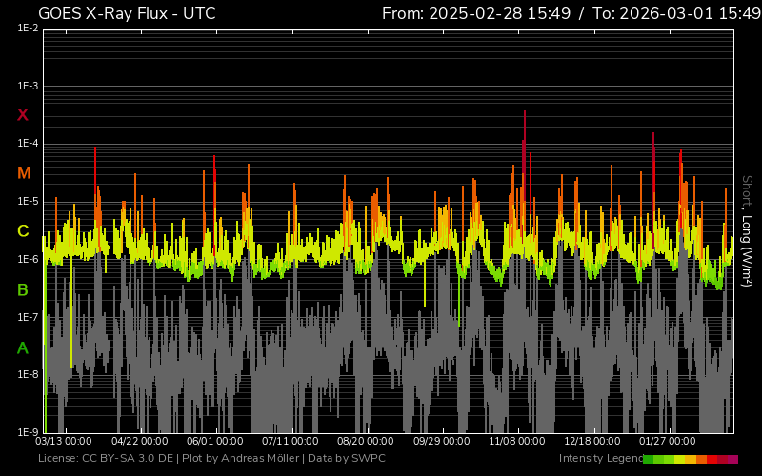The image size is (762, 476).
Task: Click the Intensity Legend label
Action: (600, 459)
